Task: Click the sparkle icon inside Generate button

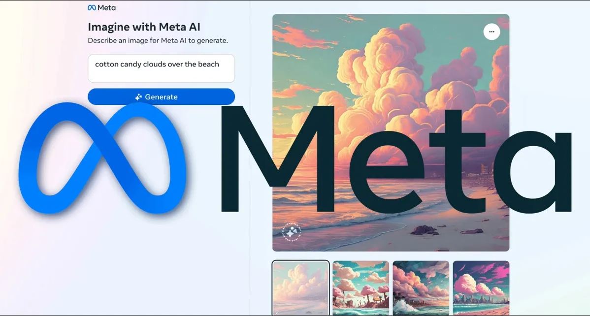Action: pos(138,97)
